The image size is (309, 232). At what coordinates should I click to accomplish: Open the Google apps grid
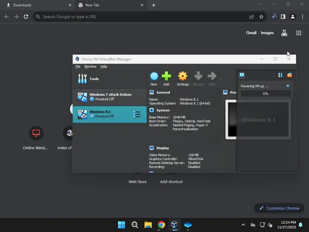299,33
